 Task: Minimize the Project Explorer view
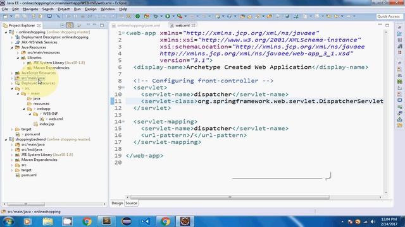coord(94,25)
